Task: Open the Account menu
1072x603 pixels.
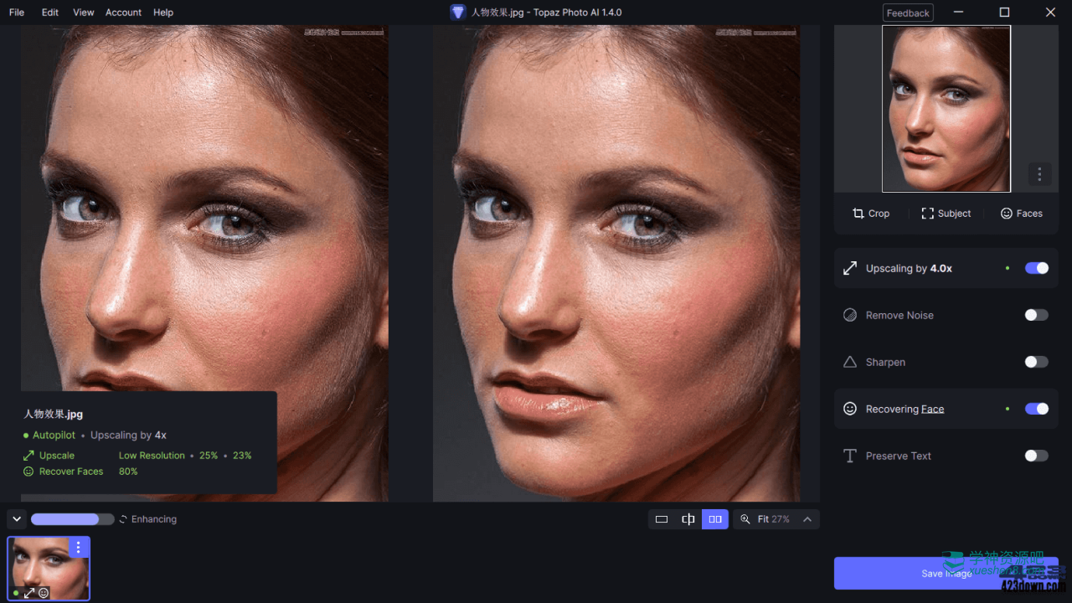Action: point(123,13)
